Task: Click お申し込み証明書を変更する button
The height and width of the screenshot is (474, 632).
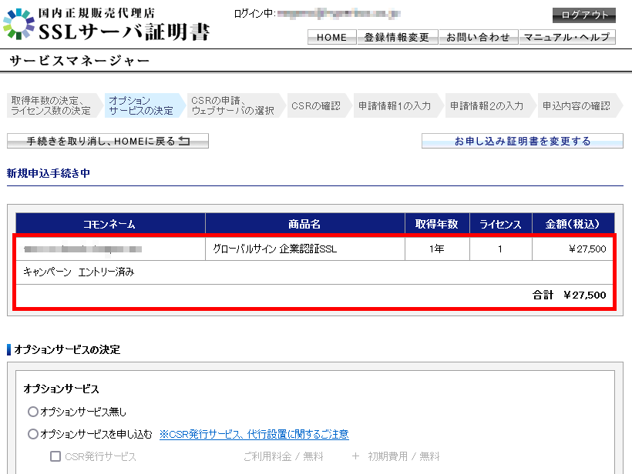Action: [523, 141]
